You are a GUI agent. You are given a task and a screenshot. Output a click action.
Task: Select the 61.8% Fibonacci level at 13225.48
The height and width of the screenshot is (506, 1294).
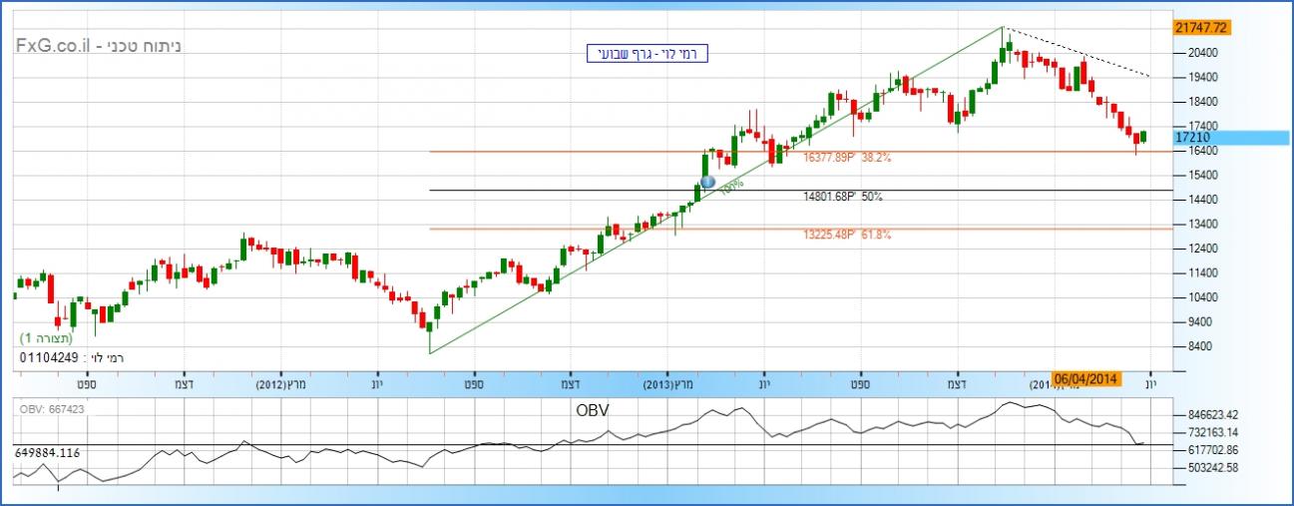coord(846,235)
